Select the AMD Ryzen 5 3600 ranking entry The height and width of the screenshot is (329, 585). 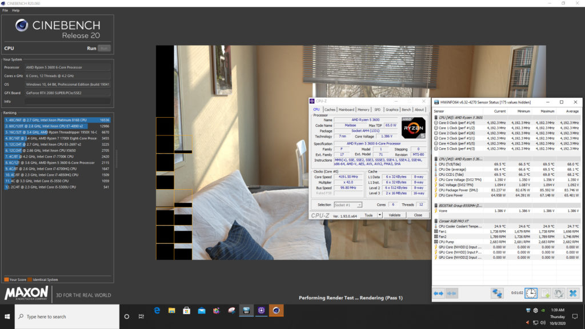(x=57, y=163)
